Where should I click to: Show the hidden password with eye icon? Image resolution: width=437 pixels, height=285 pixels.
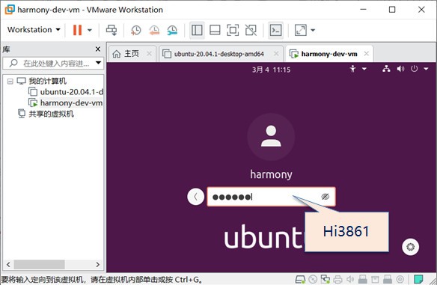325,197
